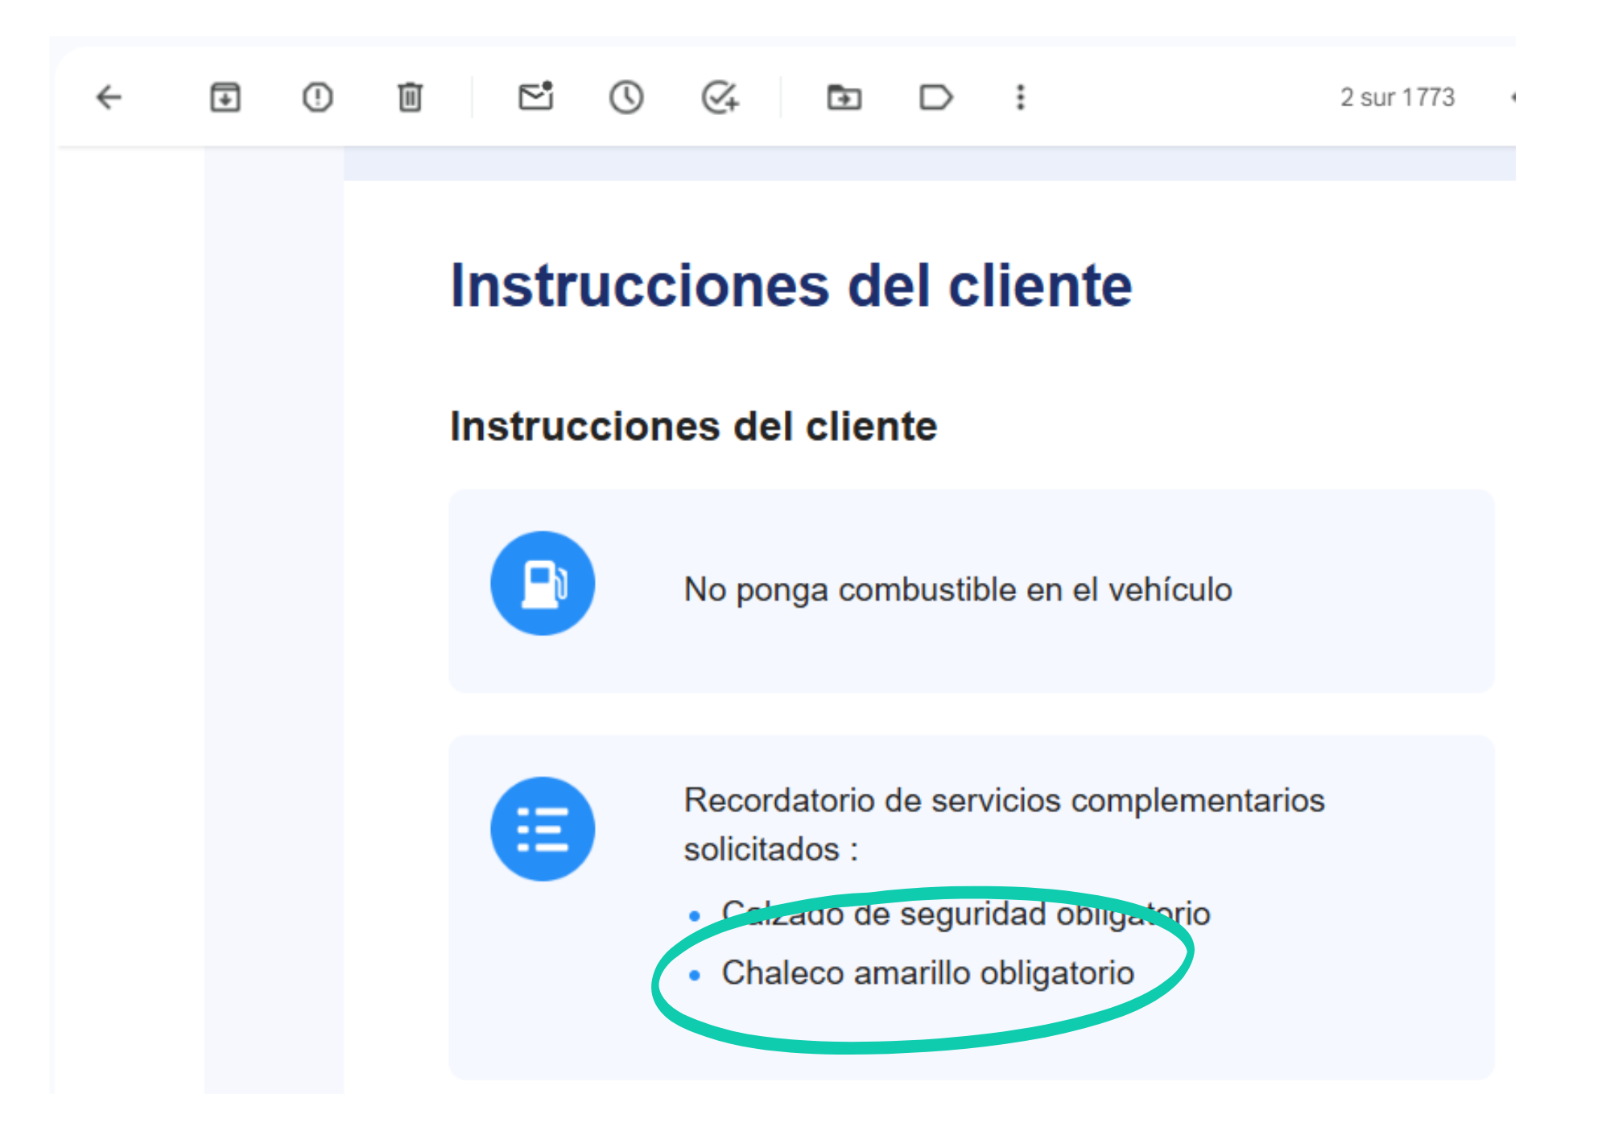This screenshot has height=1127, width=1610.
Task: Go back using the left arrow
Action: tap(109, 97)
